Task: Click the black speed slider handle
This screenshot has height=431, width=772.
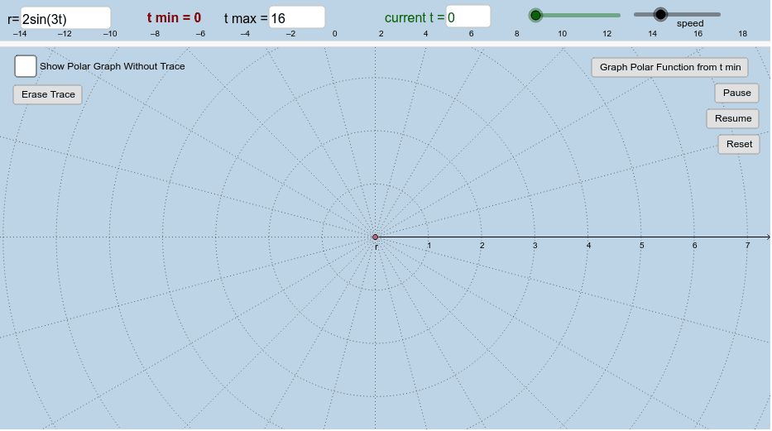Action: tap(661, 14)
